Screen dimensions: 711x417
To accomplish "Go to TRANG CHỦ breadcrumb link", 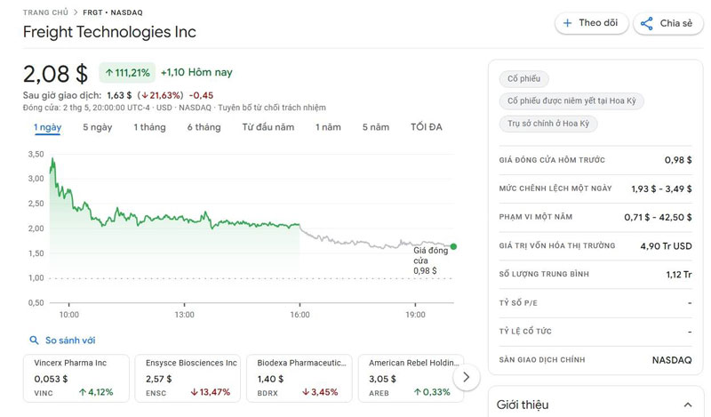I will pos(45,12).
